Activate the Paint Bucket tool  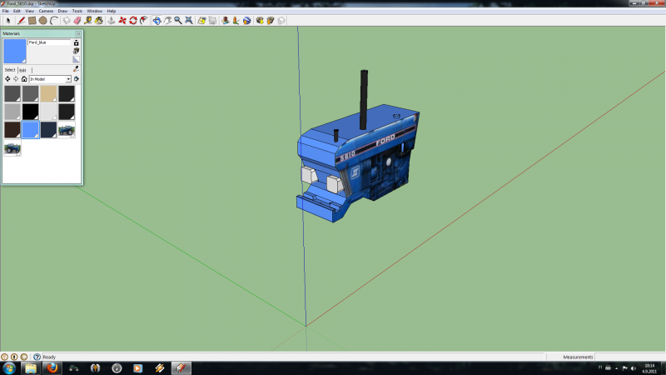(x=99, y=20)
